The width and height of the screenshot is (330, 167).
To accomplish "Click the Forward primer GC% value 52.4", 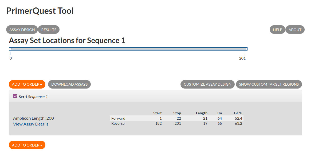I will click(238, 118).
